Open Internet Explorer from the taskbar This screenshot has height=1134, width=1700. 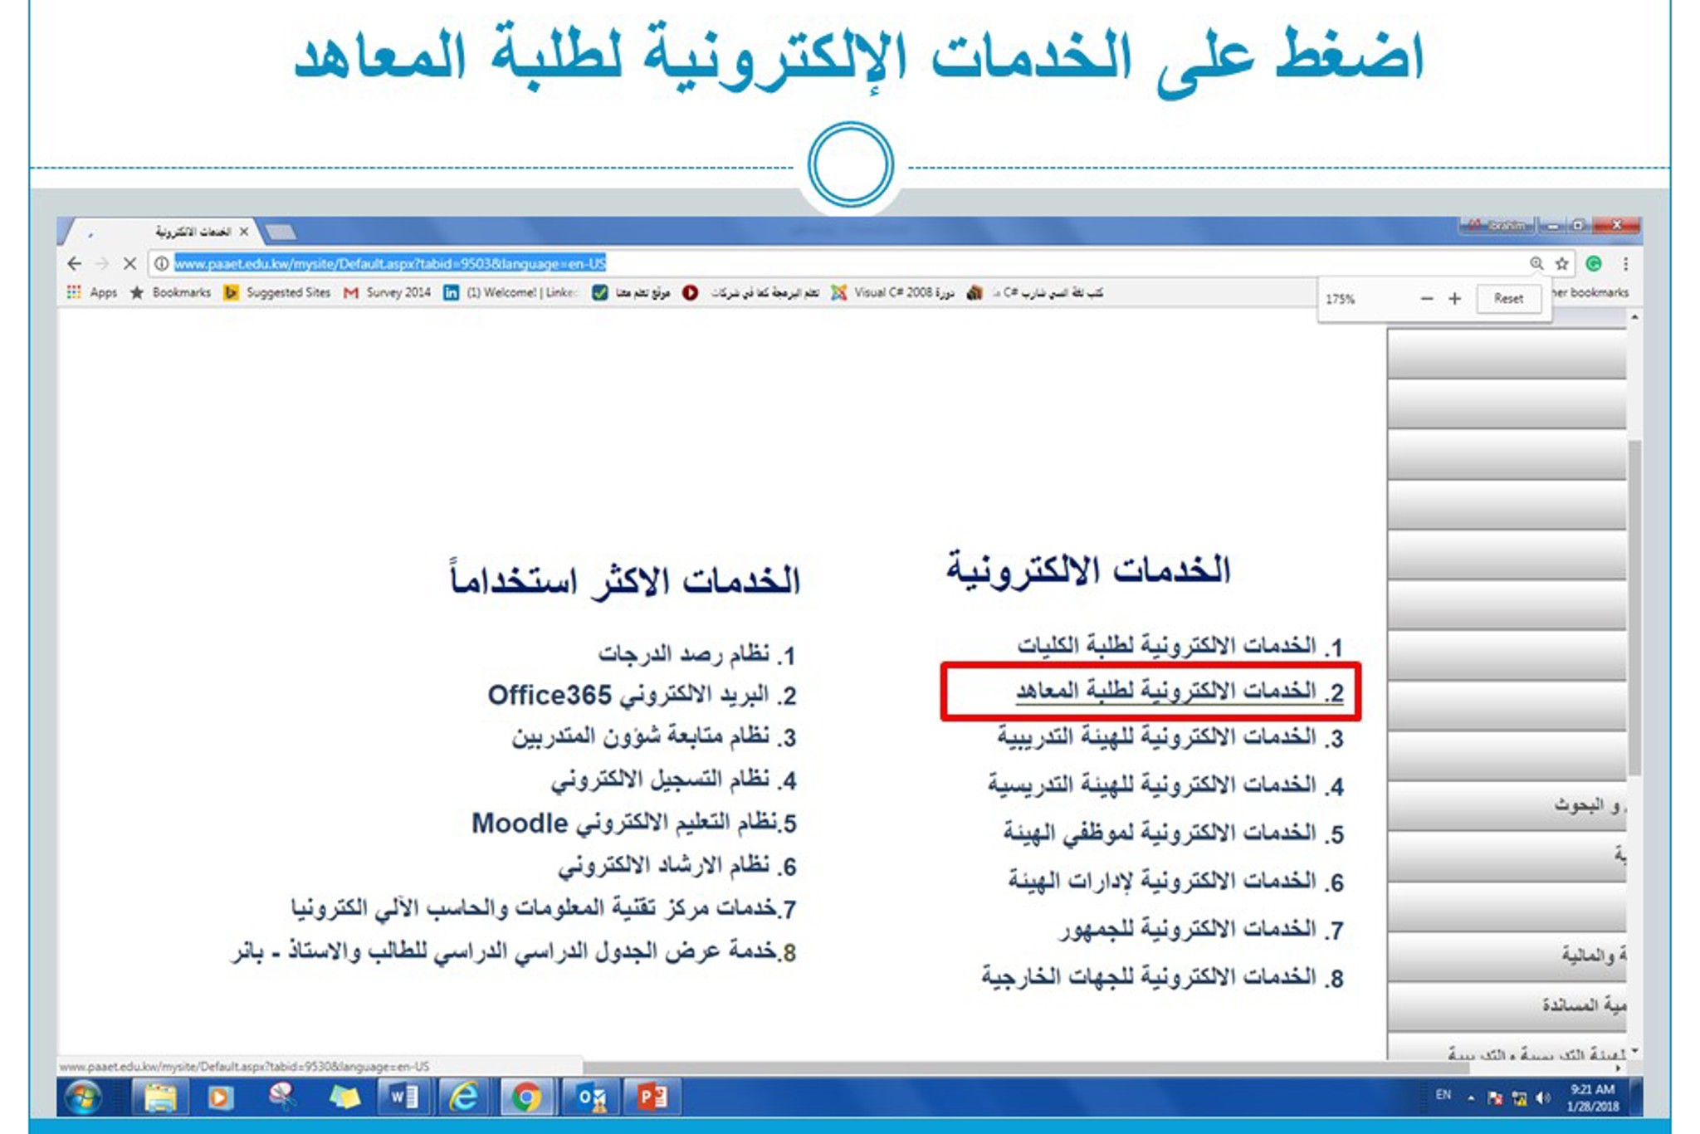[x=463, y=1097]
